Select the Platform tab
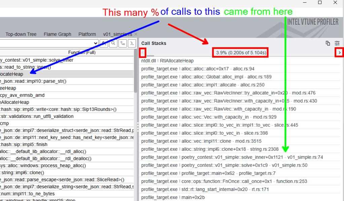 click(87, 34)
